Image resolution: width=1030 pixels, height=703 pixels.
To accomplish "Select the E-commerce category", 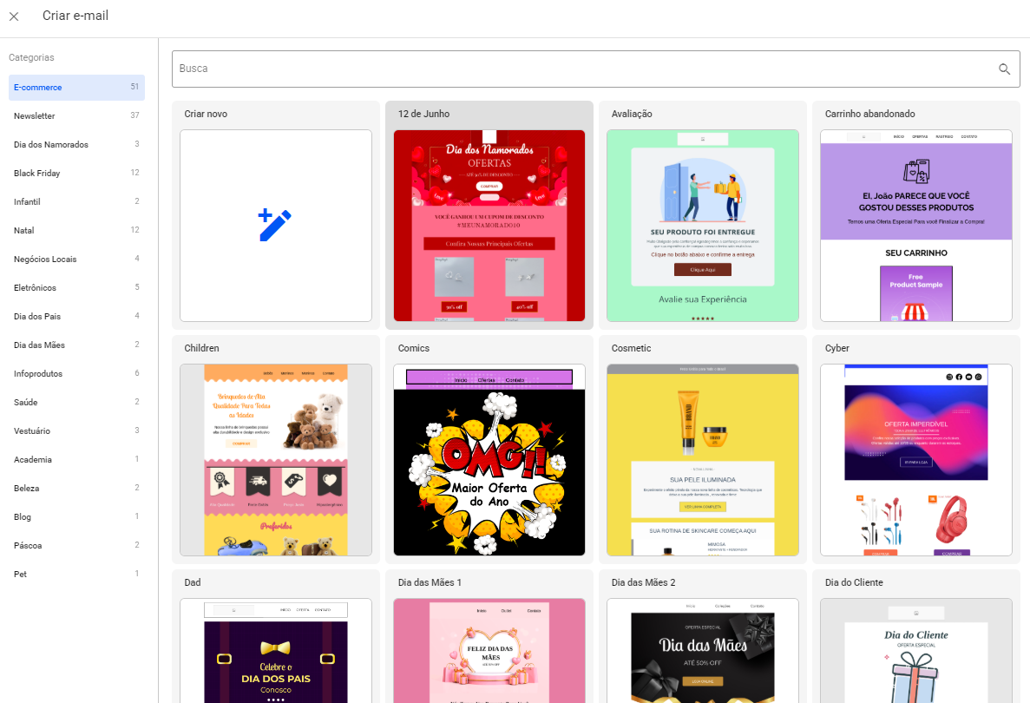I will coord(76,88).
